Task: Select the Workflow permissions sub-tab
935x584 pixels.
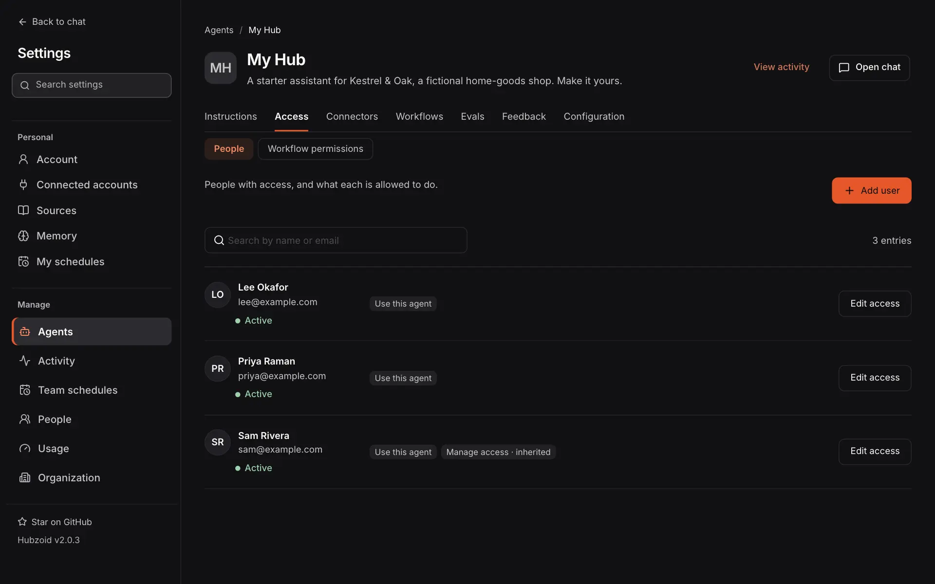Action: pos(315,149)
